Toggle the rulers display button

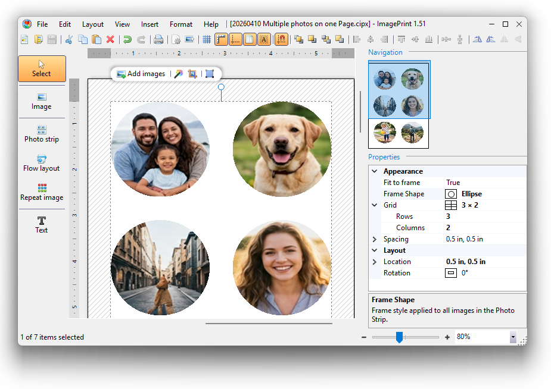tap(222, 40)
